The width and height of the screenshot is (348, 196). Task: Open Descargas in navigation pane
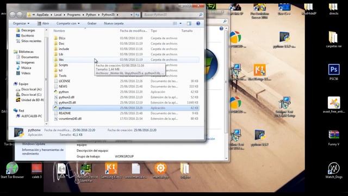tap(28, 30)
